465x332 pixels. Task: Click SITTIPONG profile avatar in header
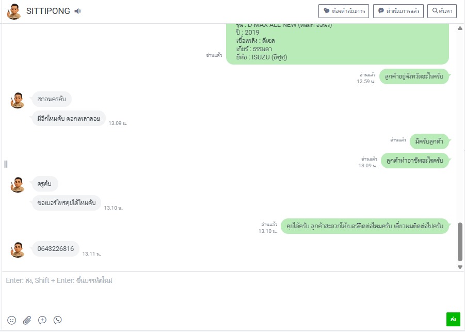pos(14,11)
